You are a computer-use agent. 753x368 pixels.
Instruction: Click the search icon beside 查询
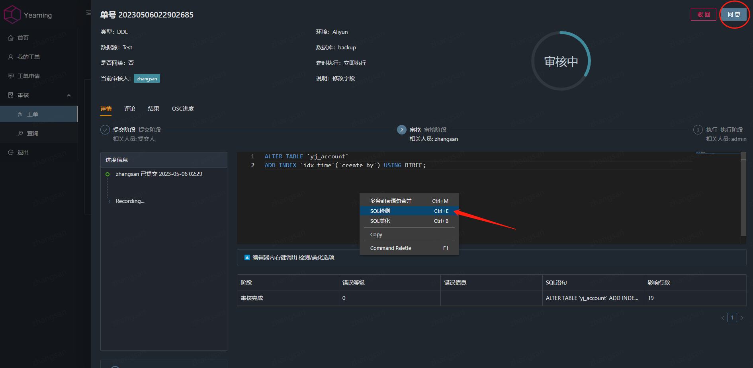point(20,133)
